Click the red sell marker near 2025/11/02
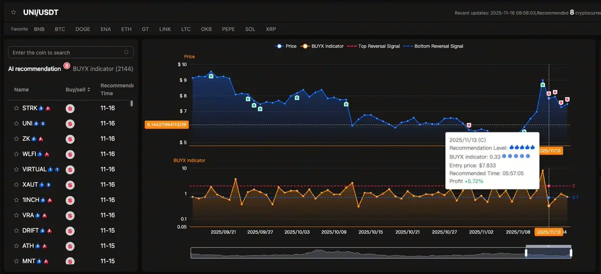The height and width of the screenshot is (274, 601). pos(469,125)
